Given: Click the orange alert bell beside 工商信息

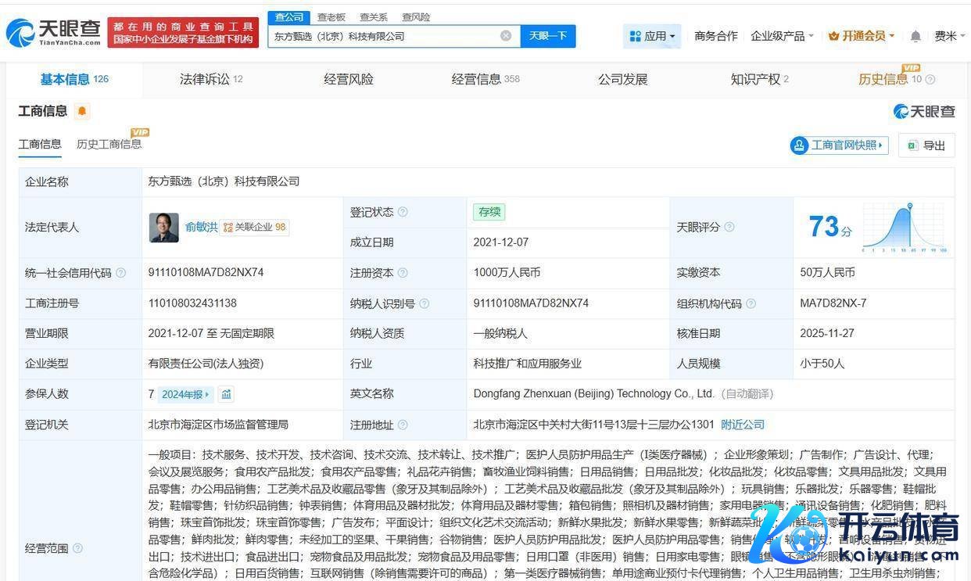Looking at the screenshot, I should click(82, 111).
